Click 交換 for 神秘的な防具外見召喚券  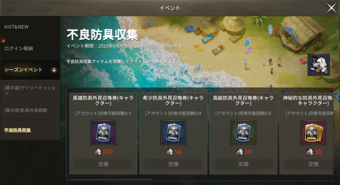click(309, 164)
